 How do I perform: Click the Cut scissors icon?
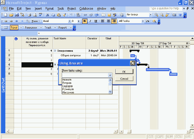tap(47, 15)
